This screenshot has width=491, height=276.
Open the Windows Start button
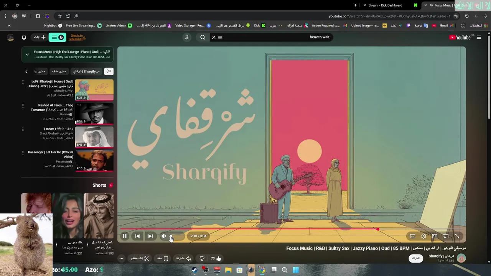pos(296,270)
